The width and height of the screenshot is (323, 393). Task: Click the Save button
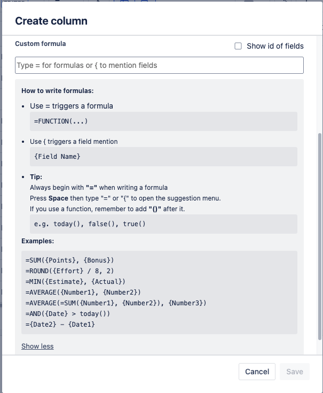[x=294, y=372]
